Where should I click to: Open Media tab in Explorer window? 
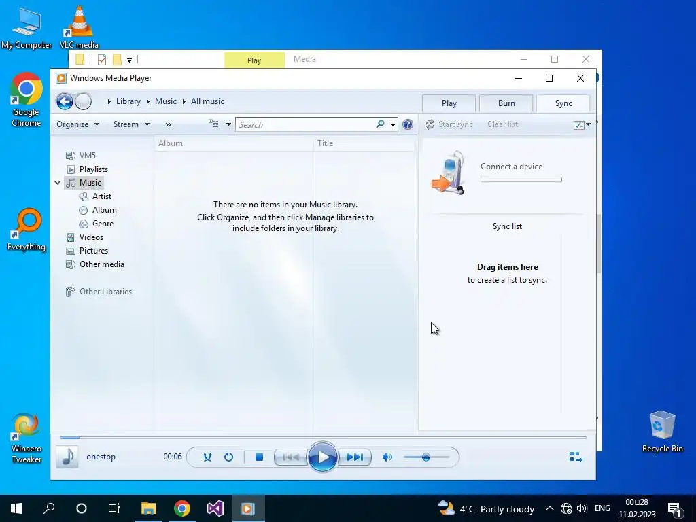point(304,59)
